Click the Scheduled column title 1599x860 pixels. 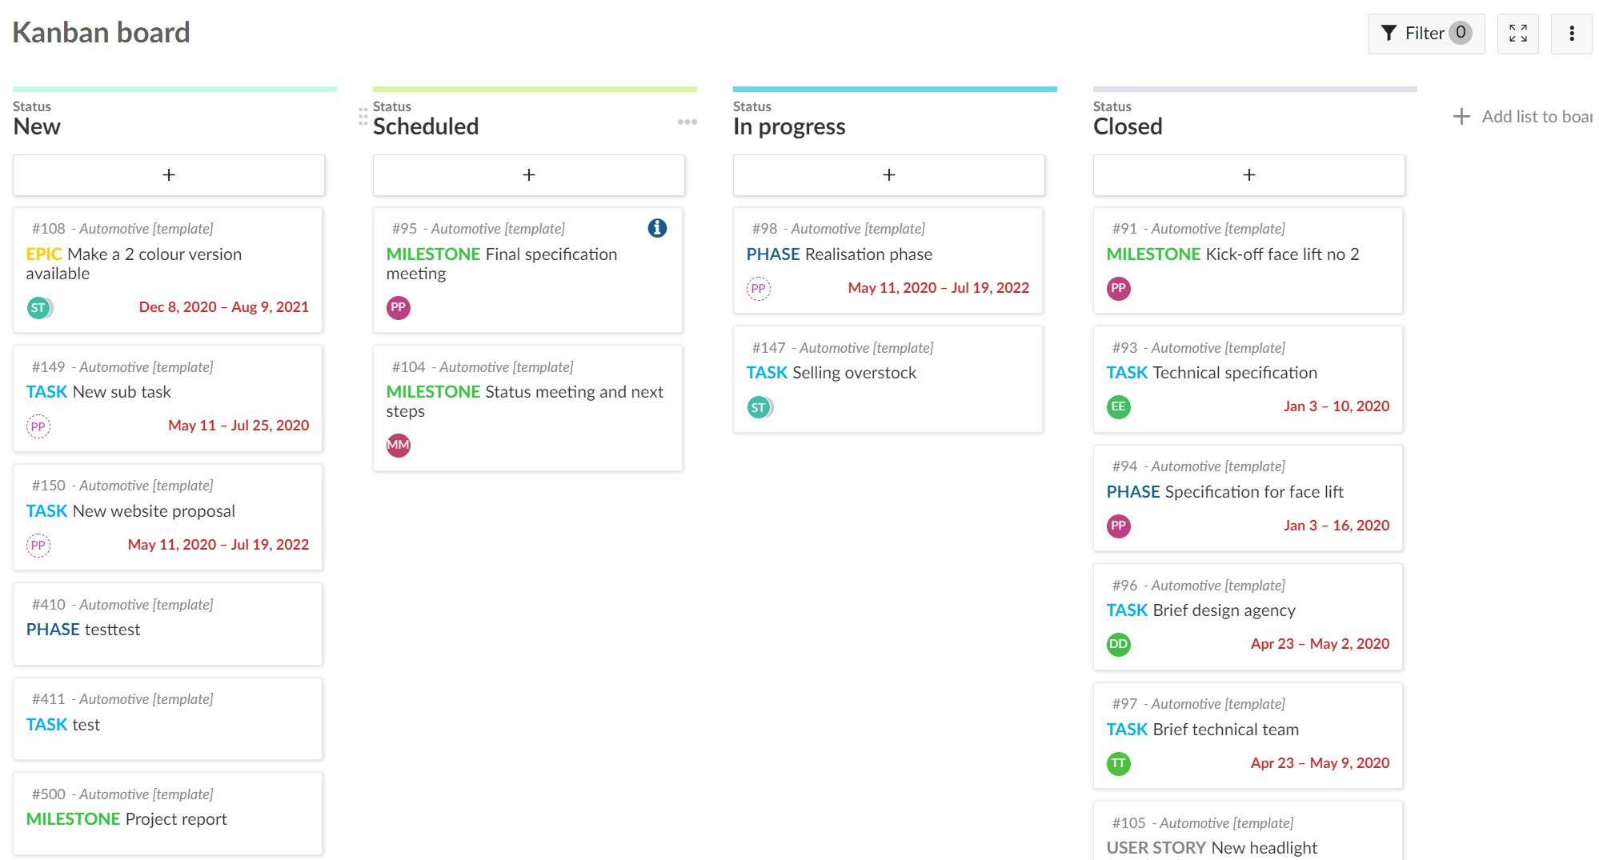click(x=426, y=126)
